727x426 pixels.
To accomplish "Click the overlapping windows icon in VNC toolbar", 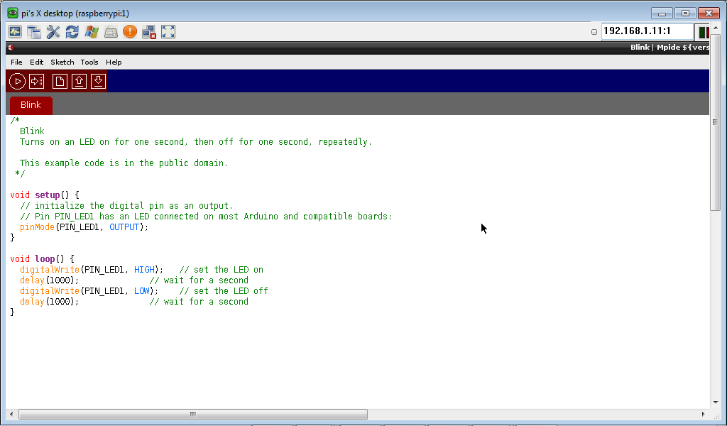I will [x=34, y=31].
